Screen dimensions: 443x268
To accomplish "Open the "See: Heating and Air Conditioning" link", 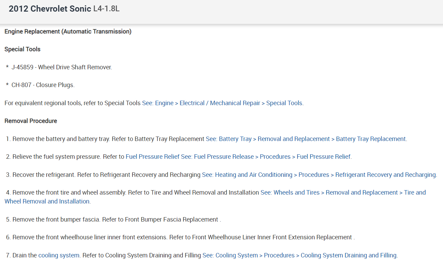I will point(319,175).
